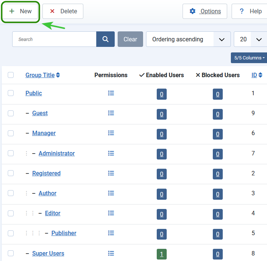Open the Options toolbar button
This screenshot has height=261, width=267.
pos(205,11)
